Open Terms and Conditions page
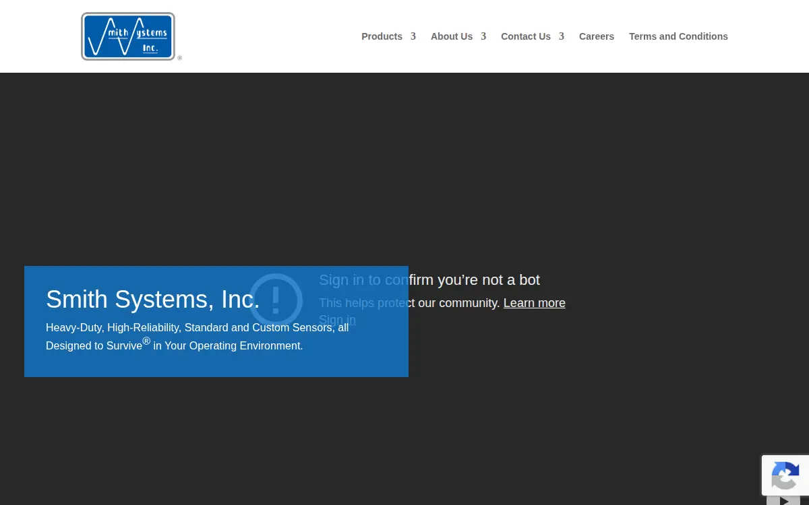 [x=678, y=36]
